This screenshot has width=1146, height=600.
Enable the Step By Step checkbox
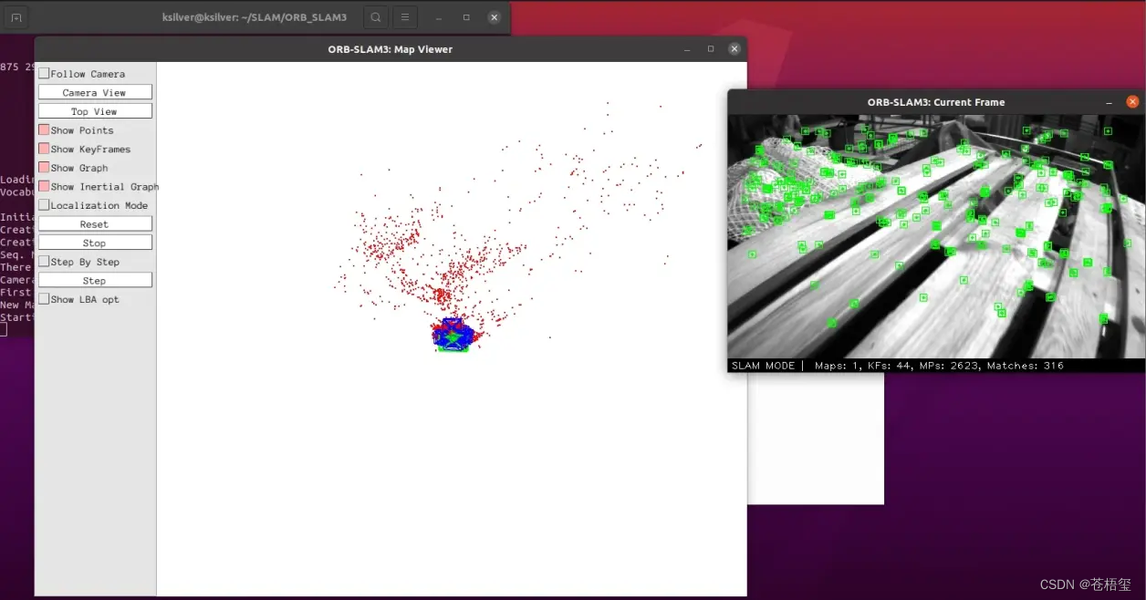click(x=44, y=261)
